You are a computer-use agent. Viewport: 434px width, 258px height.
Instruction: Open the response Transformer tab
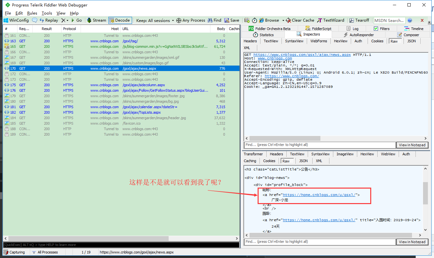(253, 154)
